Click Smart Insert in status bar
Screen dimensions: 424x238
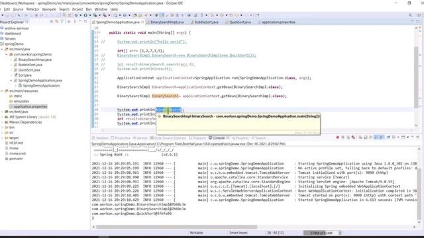click(x=238, y=233)
